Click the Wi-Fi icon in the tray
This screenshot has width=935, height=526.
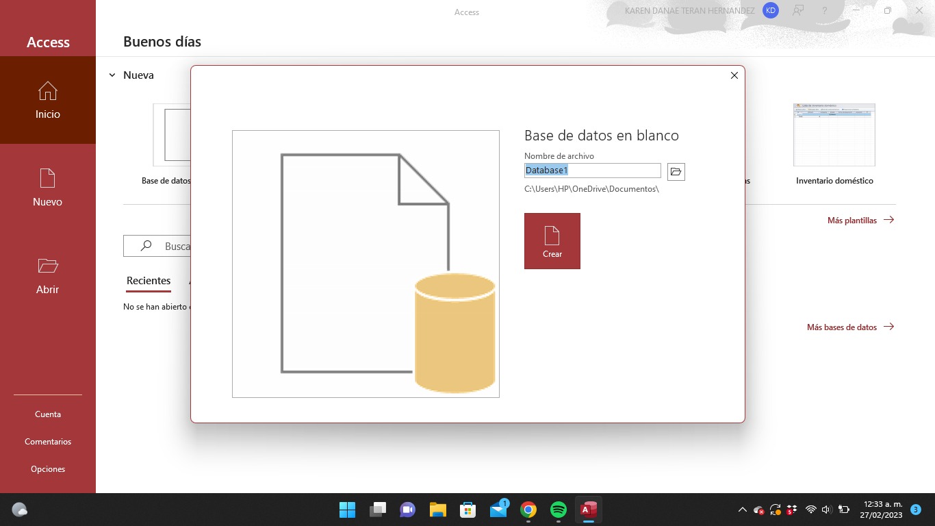click(811, 510)
